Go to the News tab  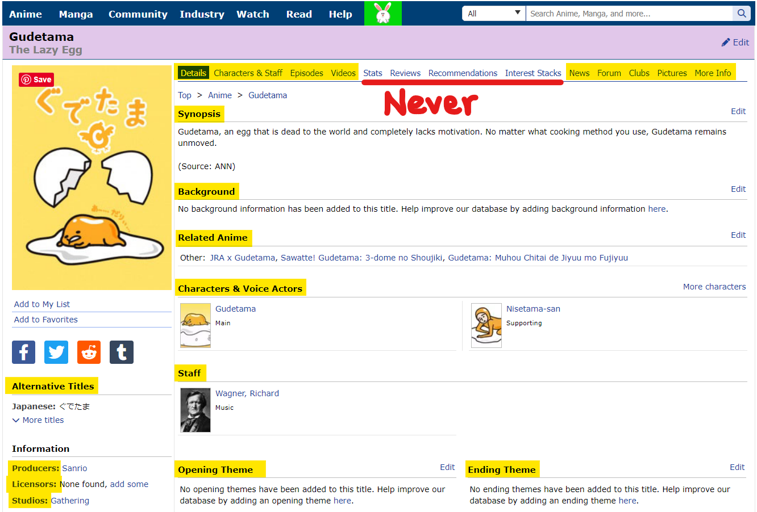tap(579, 73)
